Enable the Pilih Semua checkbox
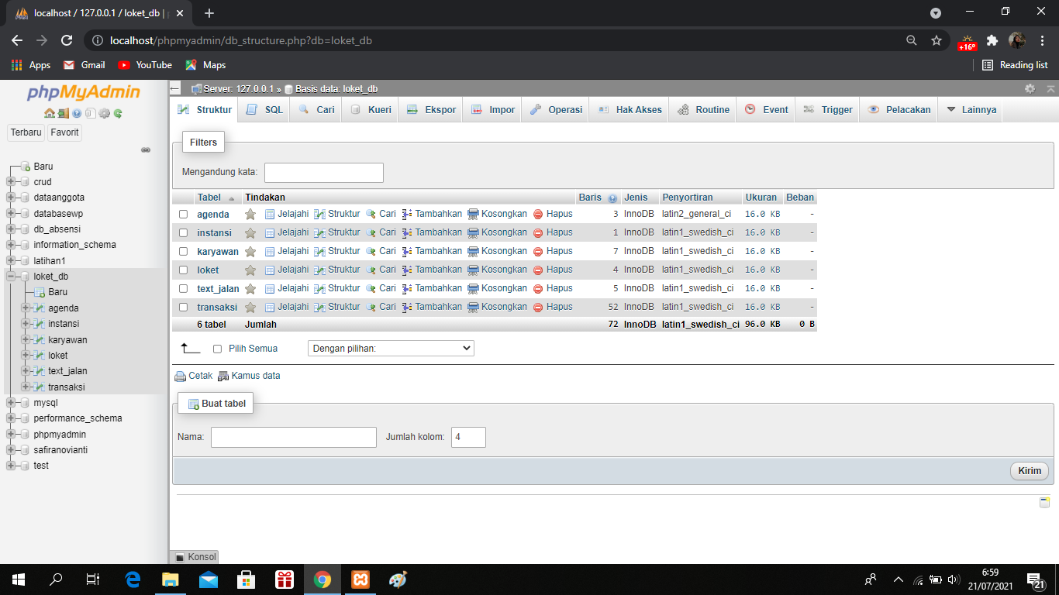The height and width of the screenshot is (595, 1059). point(217,348)
